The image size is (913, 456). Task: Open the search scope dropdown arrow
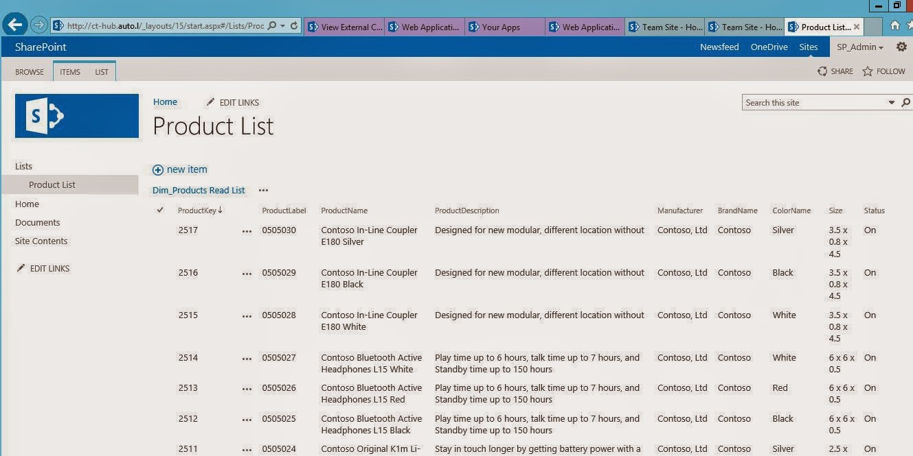(890, 102)
